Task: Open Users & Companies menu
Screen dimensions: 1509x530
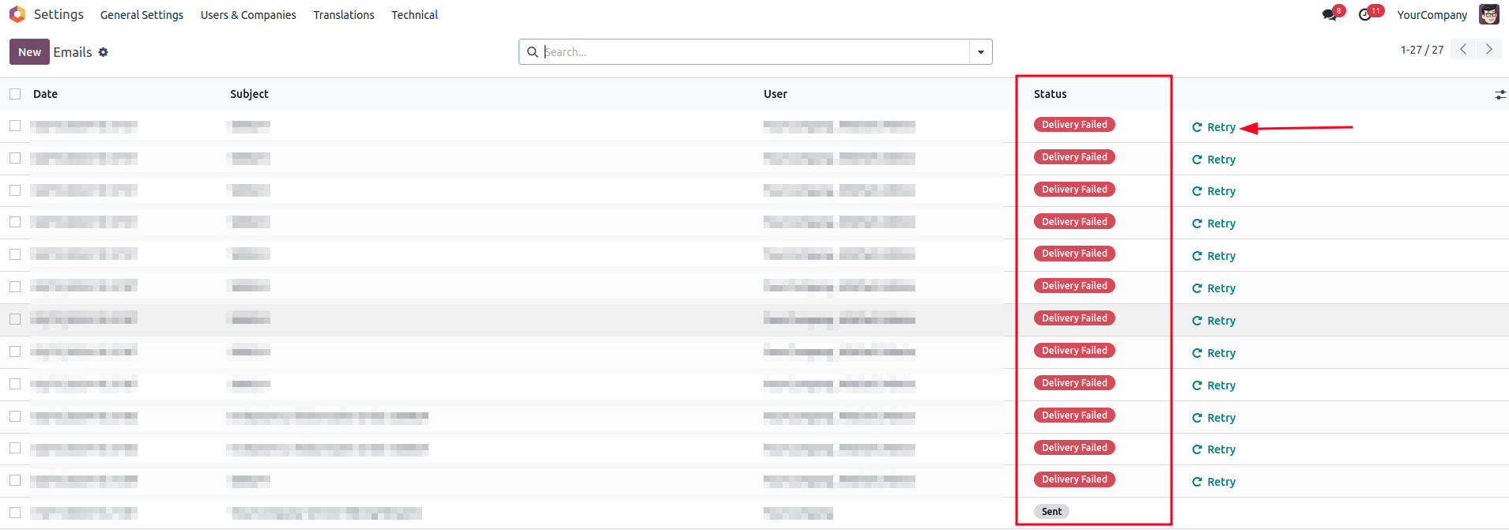Action: (248, 15)
